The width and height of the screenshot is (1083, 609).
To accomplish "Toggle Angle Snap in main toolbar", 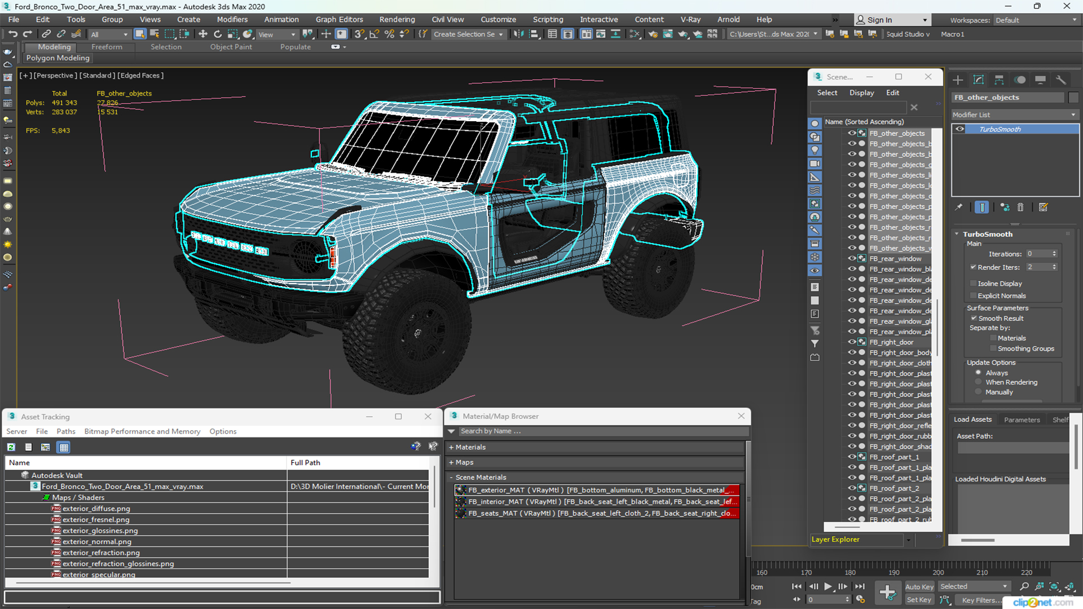I will 374,34.
